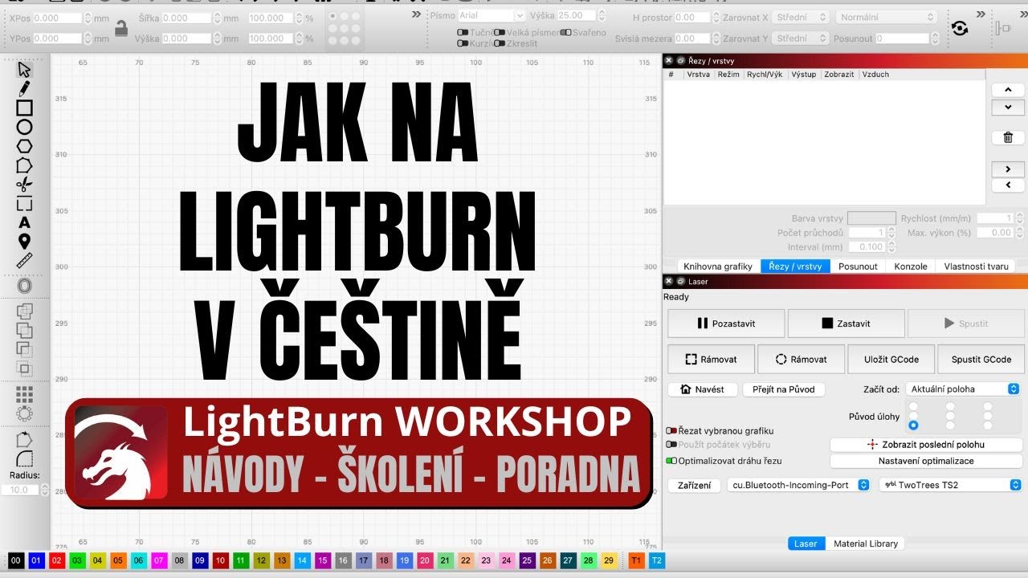Viewport: 1028px width, 578px height.
Task: Open the TwoTrees TS2 device dropdown
Action: pyautogui.click(x=950, y=485)
